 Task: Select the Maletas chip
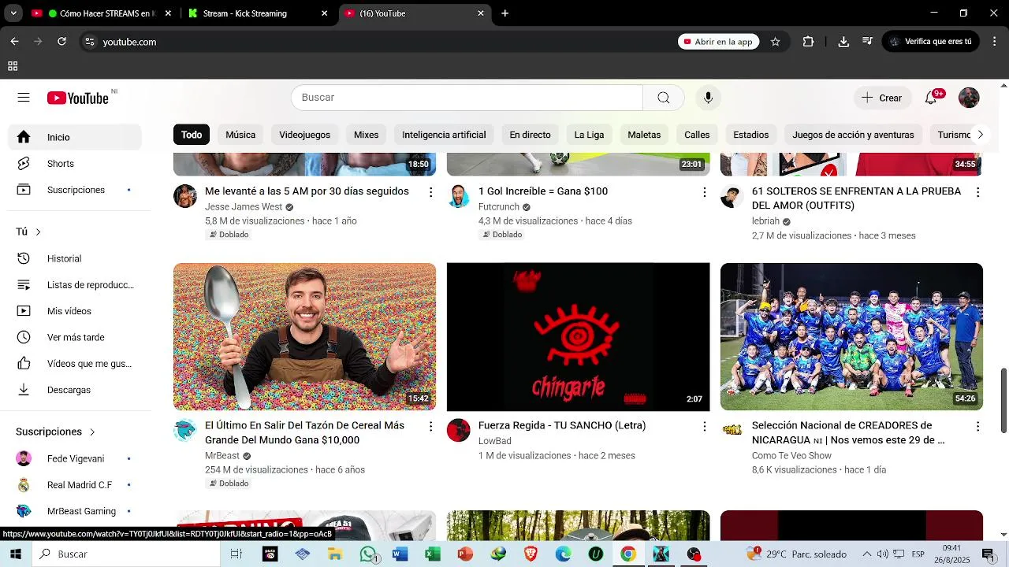click(644, 135)
